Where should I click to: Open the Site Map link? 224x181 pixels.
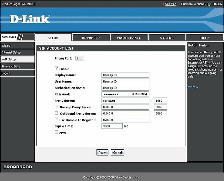[171, 4]
